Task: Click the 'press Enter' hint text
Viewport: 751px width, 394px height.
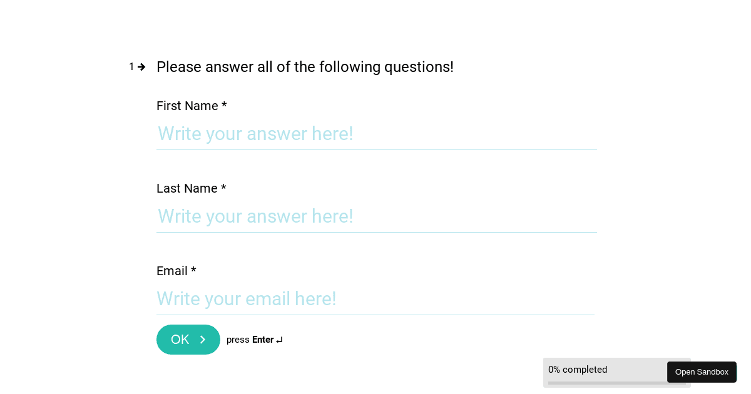Action: pyautogui.click(x=250, y=340)
